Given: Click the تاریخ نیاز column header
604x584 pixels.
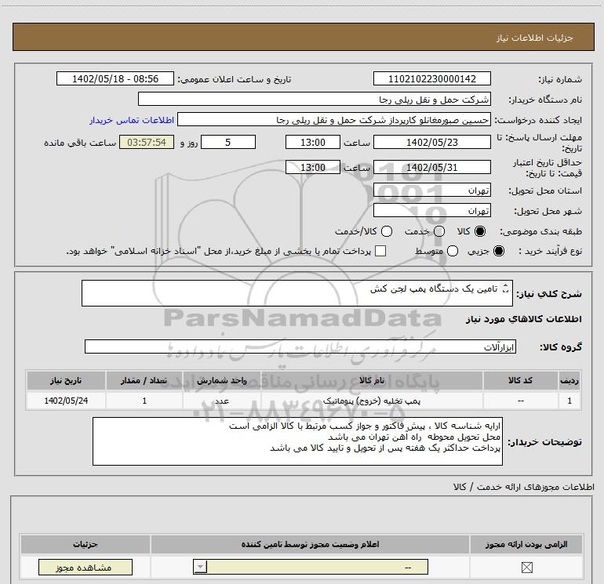Looking at the screenshot, I should pos(66,380).
